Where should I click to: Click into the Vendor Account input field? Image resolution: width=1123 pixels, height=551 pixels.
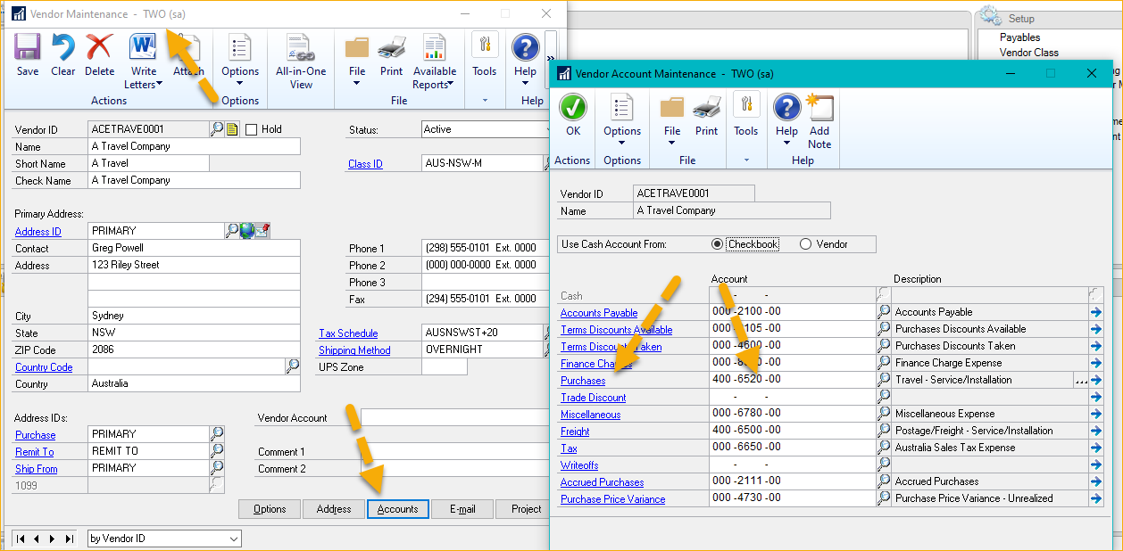455,418
